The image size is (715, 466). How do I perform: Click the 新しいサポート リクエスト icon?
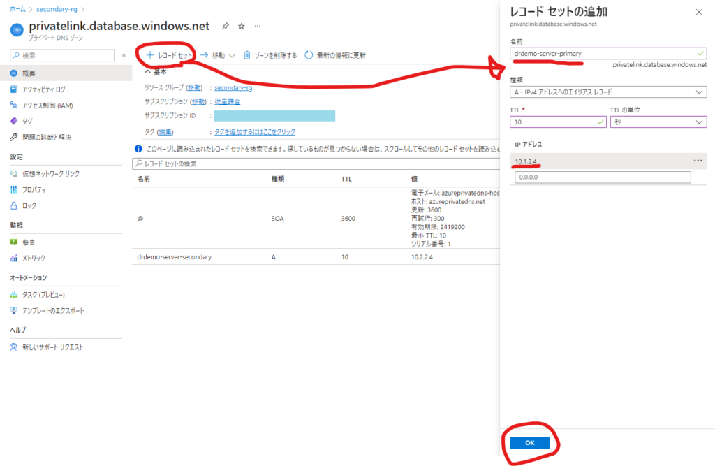click(x=14, y=347)
